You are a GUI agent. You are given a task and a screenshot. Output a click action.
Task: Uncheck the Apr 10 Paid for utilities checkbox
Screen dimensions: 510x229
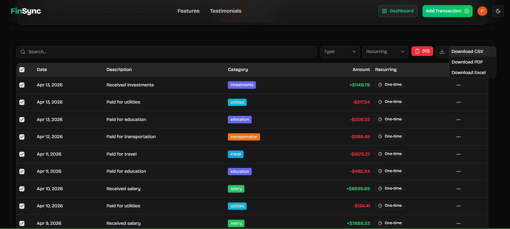22,206
